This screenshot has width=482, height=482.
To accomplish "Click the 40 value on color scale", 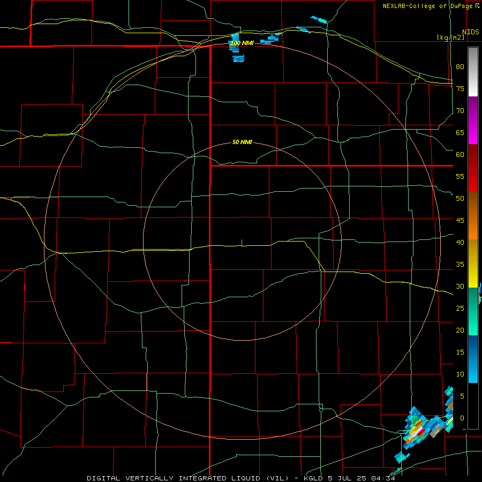I will click(x=460, y=243).
